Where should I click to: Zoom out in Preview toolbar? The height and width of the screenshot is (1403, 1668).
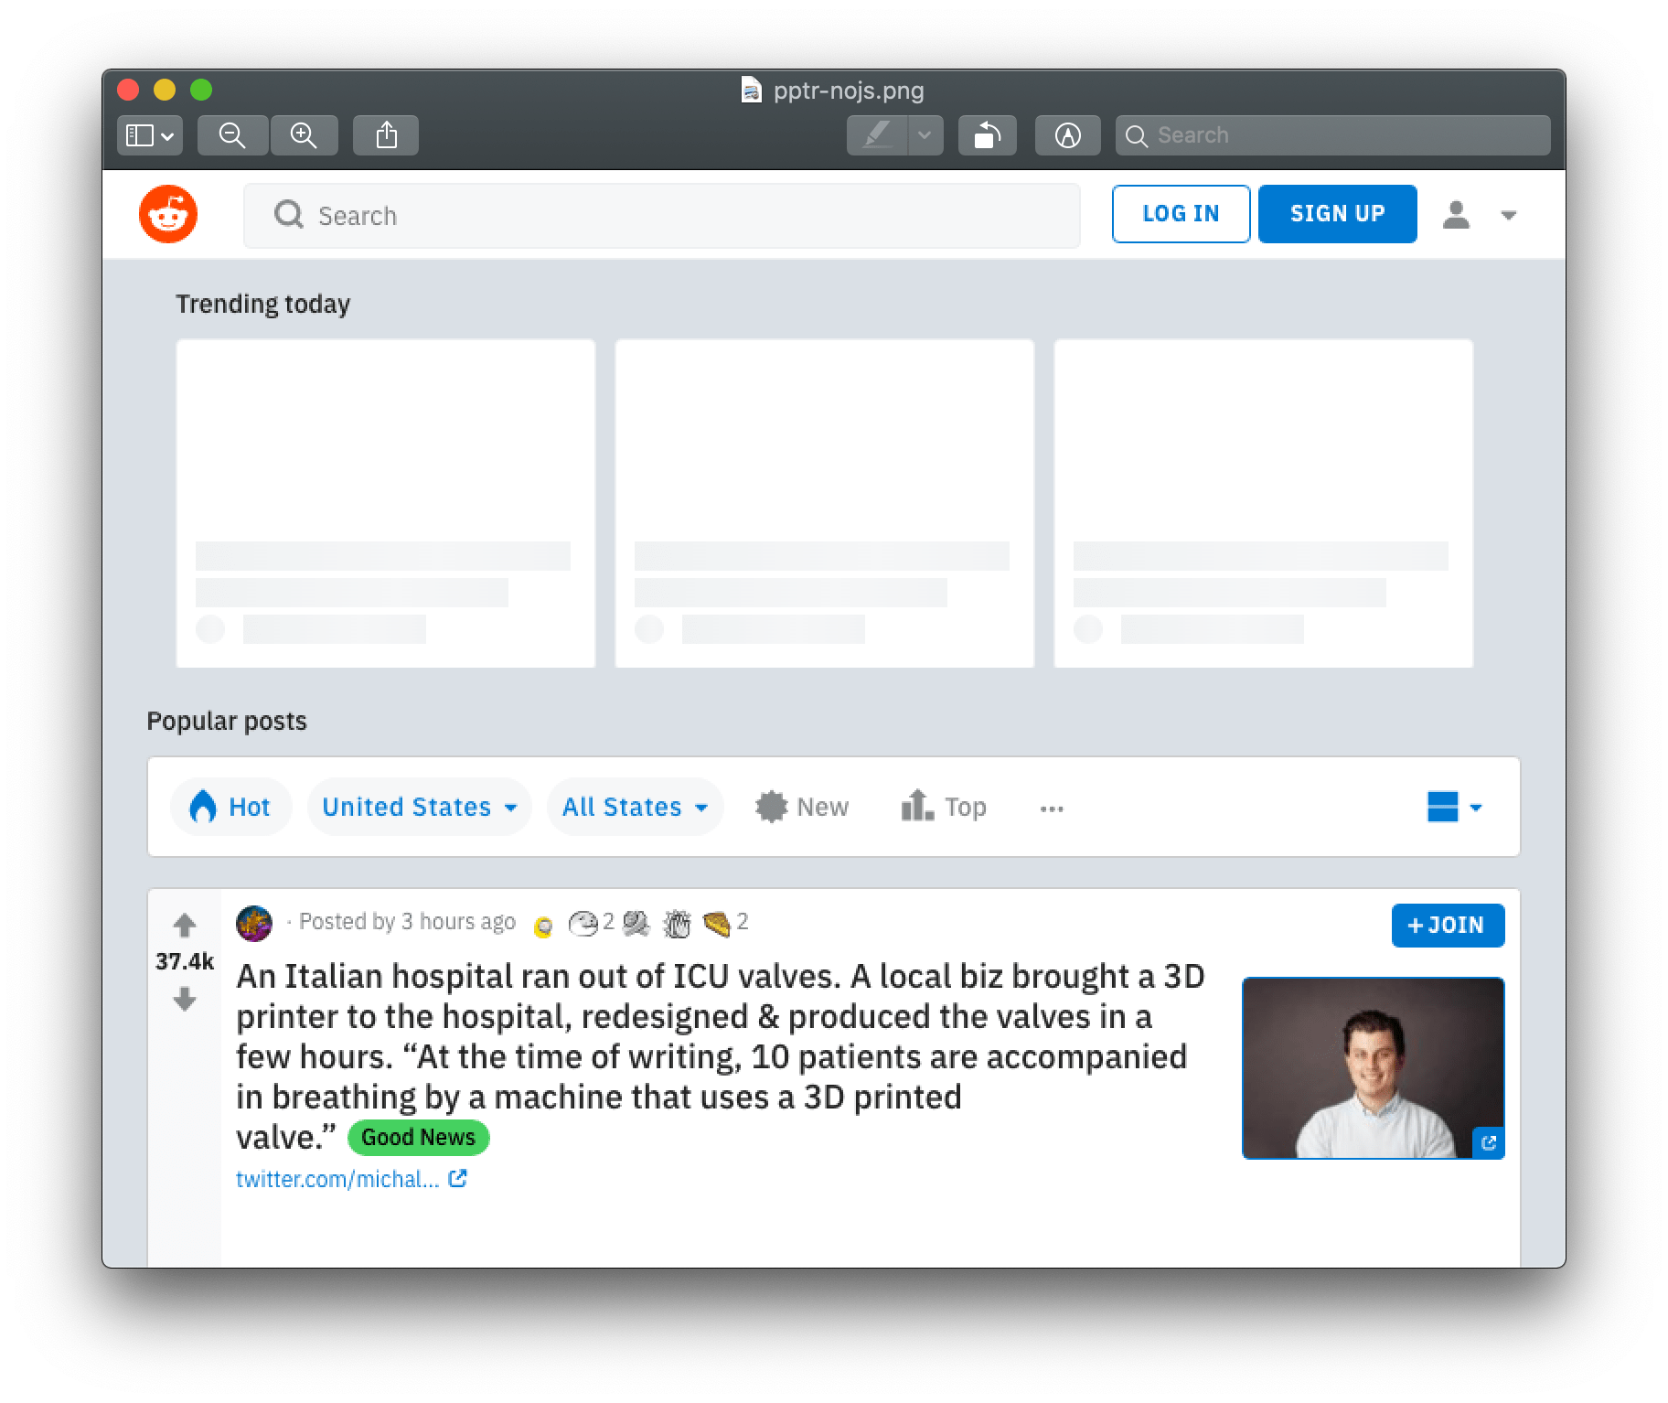(x=232, y=135)
